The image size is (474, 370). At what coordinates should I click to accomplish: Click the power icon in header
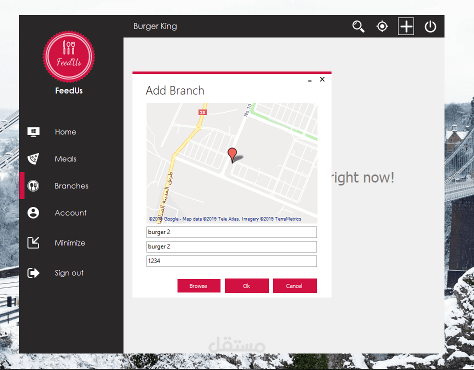tap(430, 26)
